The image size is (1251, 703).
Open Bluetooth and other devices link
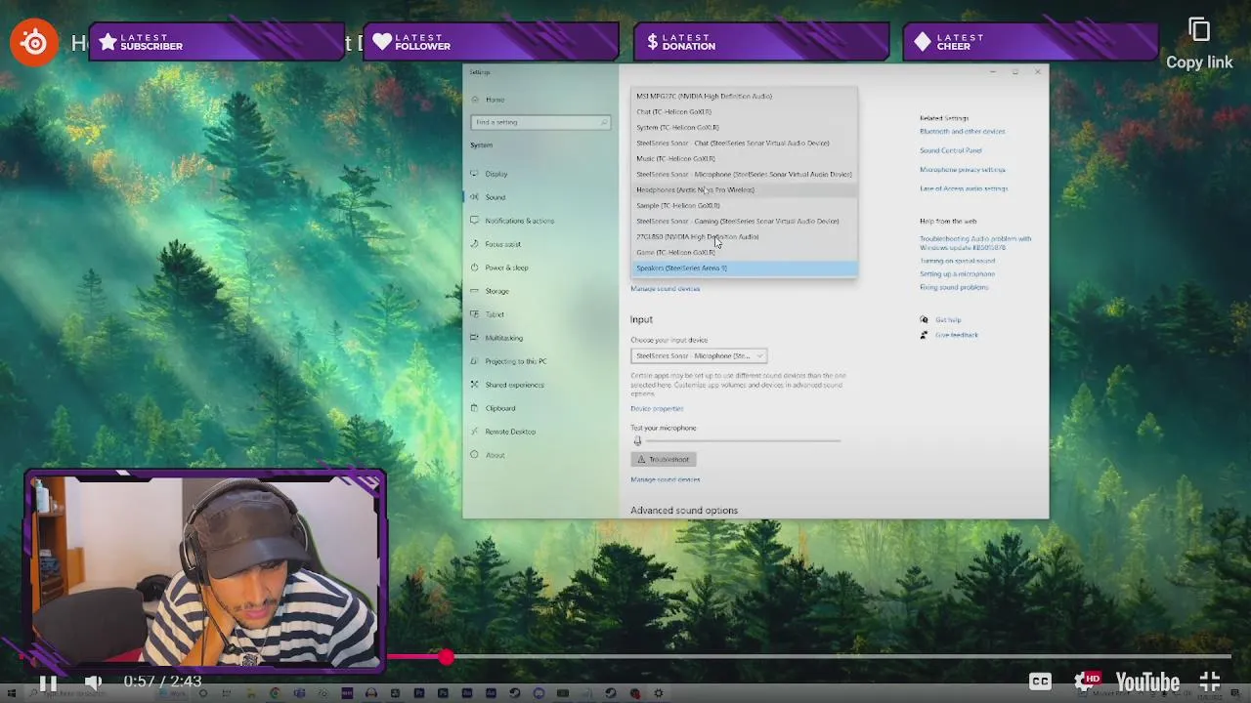pos(962,131)
